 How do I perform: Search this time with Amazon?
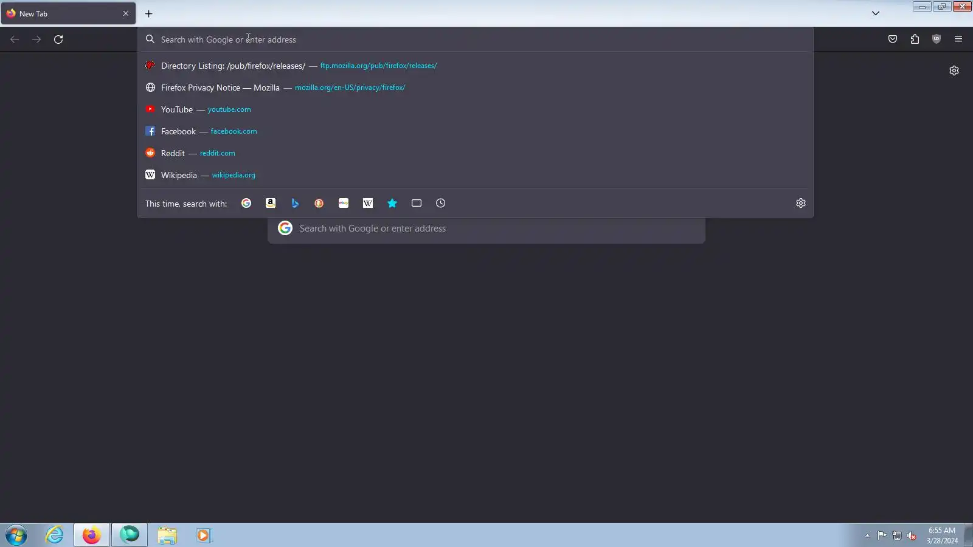point(271,204)
